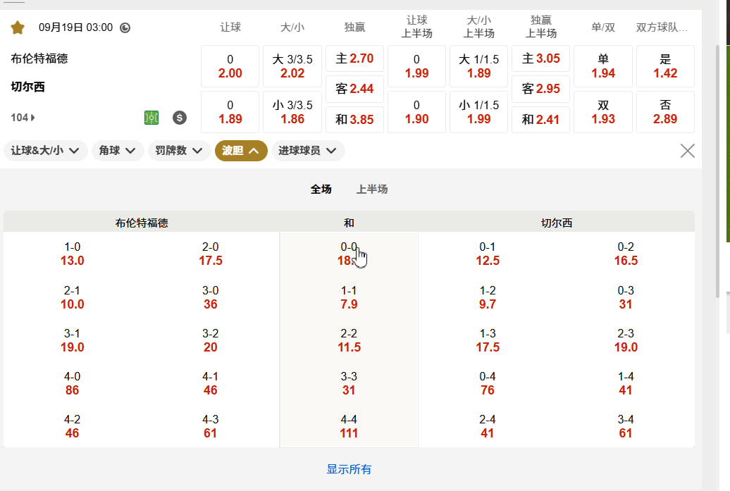Select draw score 0-0
The width and height of the screenshot is (730, 491).
point(349,254)
